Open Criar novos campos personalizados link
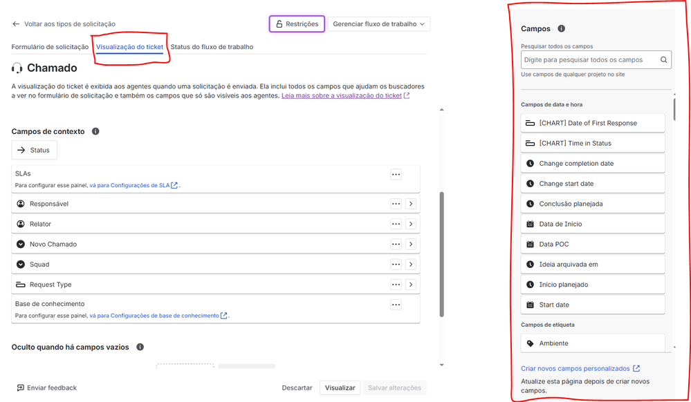The image size is (691, 402). coord(575,369)
